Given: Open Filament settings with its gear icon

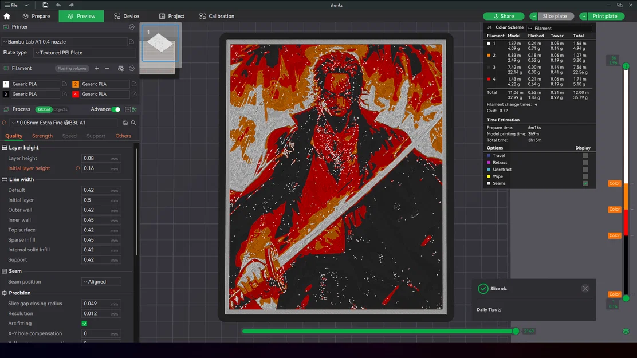Looking at the screenshot, I should (x=131, y=68).
